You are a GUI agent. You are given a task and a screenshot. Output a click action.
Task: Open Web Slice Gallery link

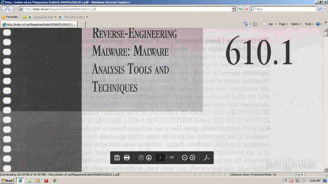coord(72,17)
